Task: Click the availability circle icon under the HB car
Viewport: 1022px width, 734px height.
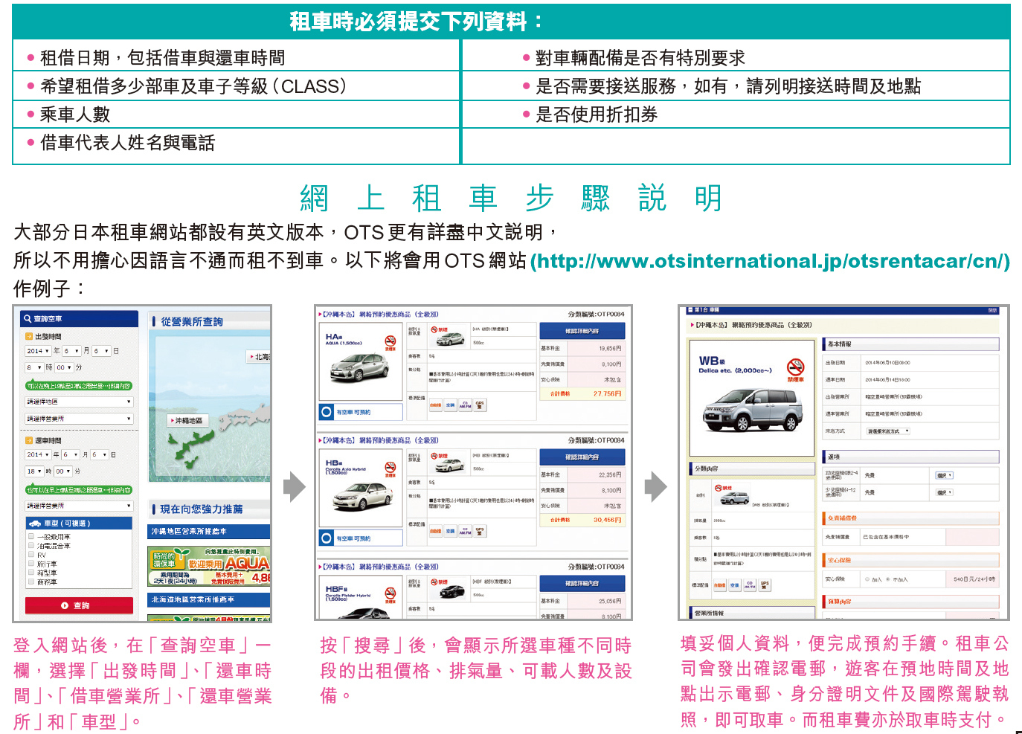Action: [x=327, y=537]
